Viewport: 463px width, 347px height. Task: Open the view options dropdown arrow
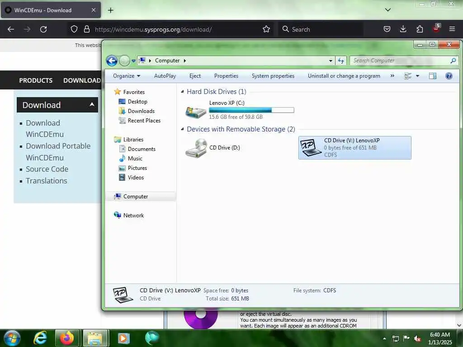pos(417,76)
